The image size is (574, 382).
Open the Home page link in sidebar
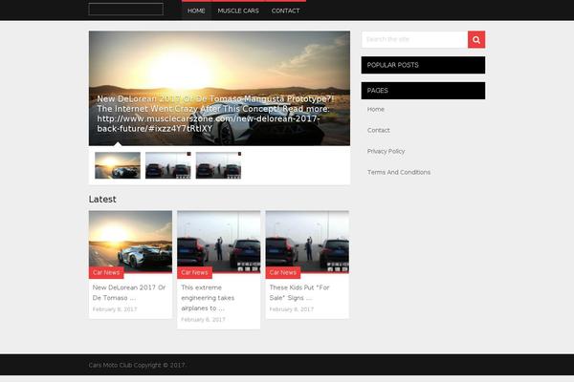[376, 109]
